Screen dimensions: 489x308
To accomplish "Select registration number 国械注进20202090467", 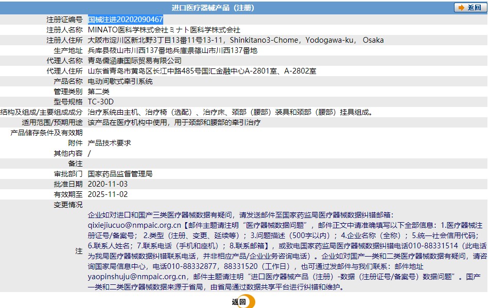I will point(126,20).
